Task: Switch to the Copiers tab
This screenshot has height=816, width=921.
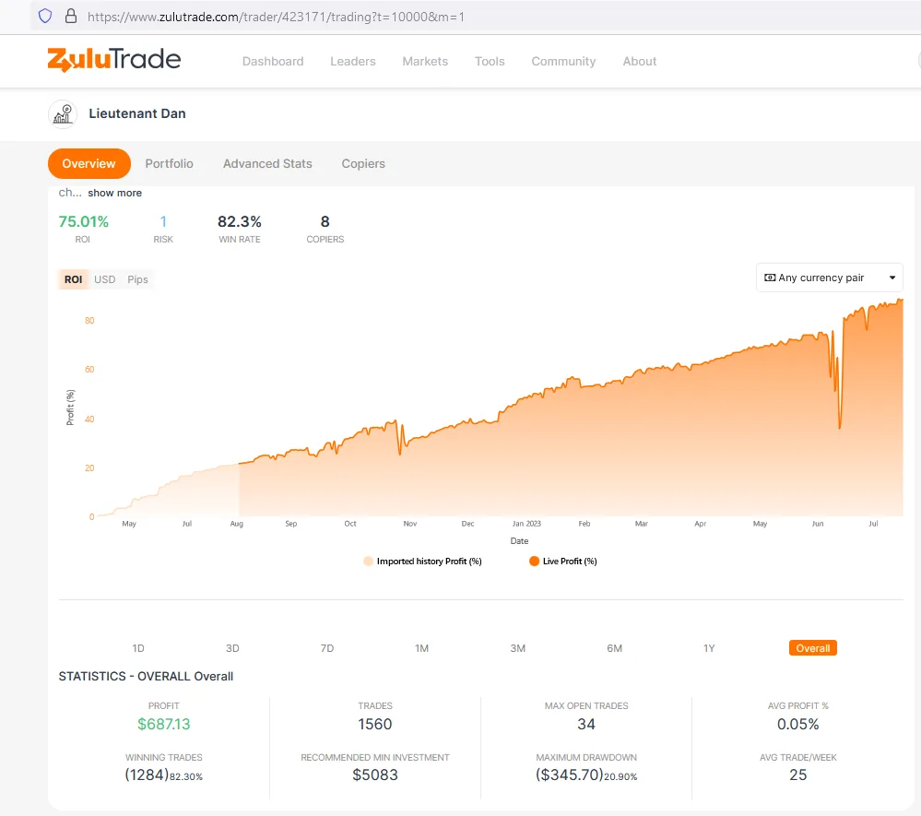Action: pyautogui.click(x=363, y=164)
